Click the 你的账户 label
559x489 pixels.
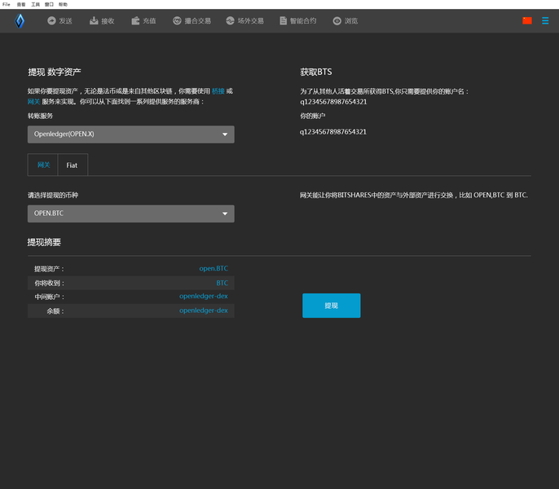pos(312,116)
